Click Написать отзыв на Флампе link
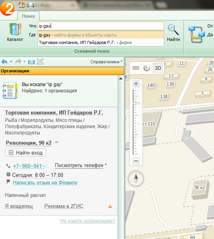The image size is (214, 239). [x=45, y=183]
